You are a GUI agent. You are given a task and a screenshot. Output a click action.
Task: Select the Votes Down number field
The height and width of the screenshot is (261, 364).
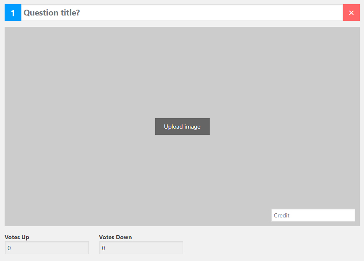coord(141,248)
